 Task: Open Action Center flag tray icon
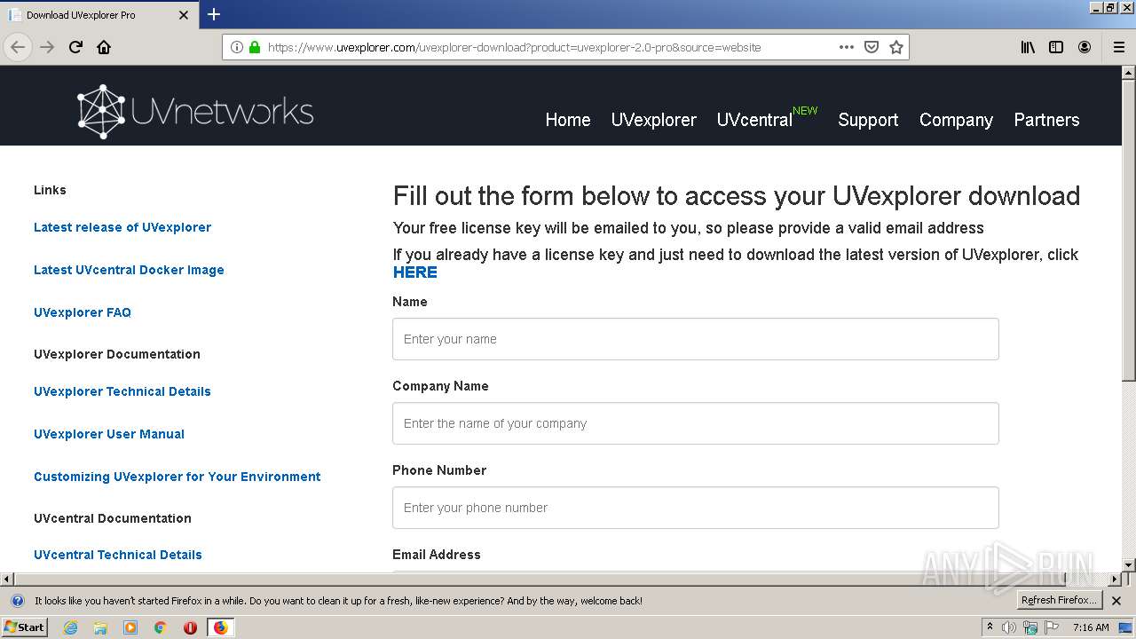(1053, 627)
